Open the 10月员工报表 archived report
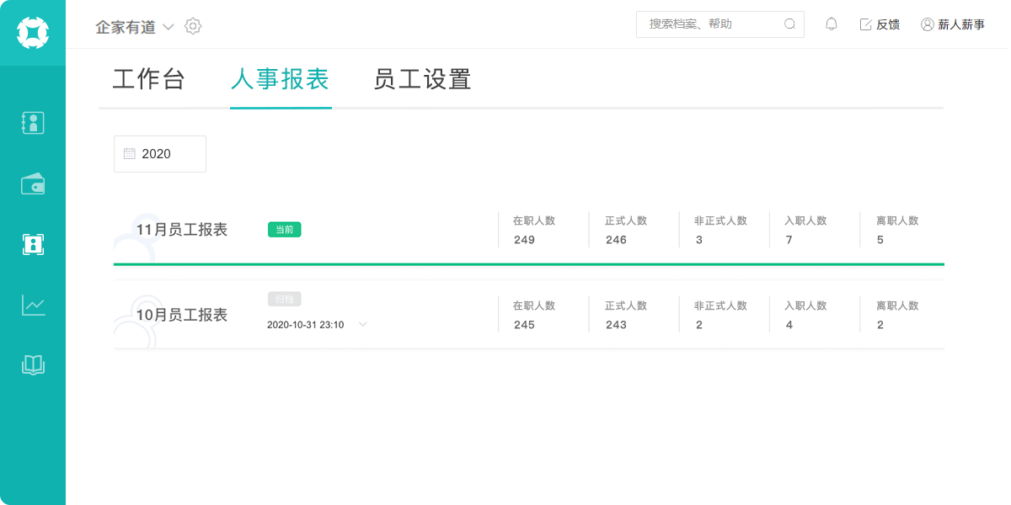Viewport: 1011px width, 505px height. pos(529,315)
